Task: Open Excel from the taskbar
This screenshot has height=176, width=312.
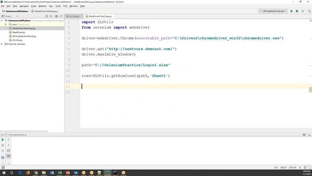Action: 59,173
